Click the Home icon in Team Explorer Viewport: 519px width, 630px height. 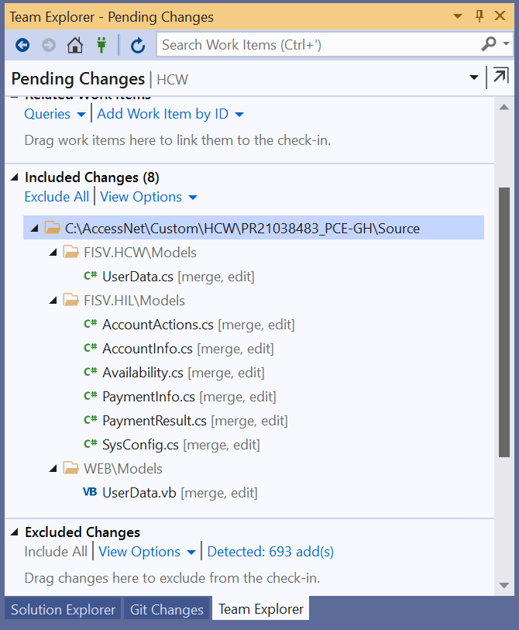(x=74, y=45)
